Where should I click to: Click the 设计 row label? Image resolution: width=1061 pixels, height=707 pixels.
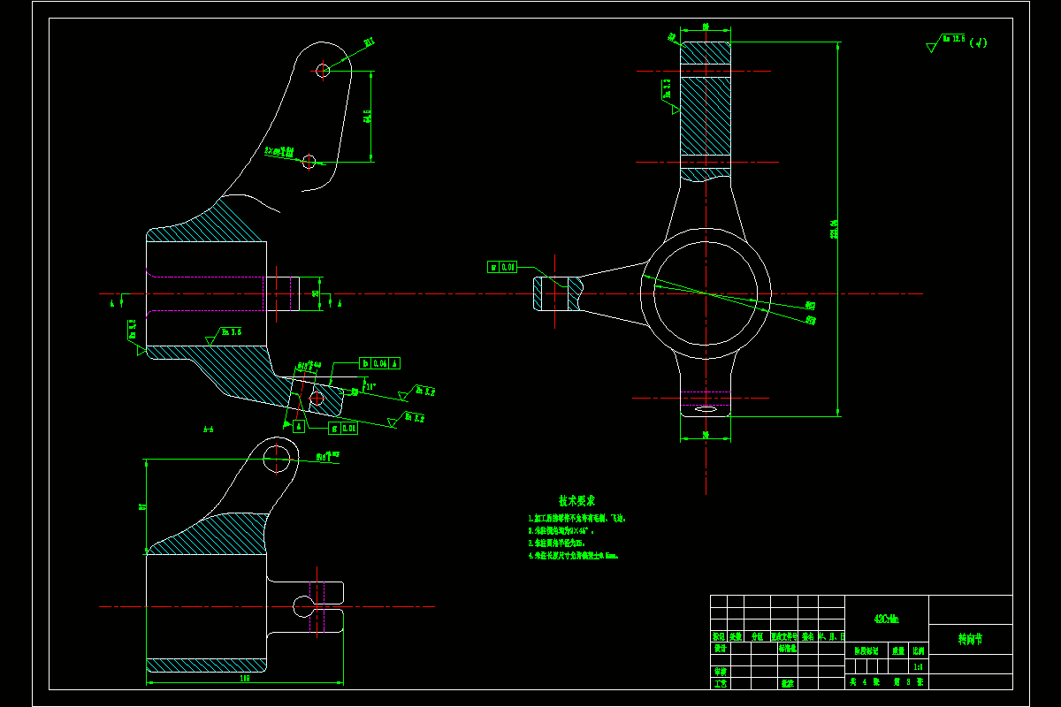point(719,648)
